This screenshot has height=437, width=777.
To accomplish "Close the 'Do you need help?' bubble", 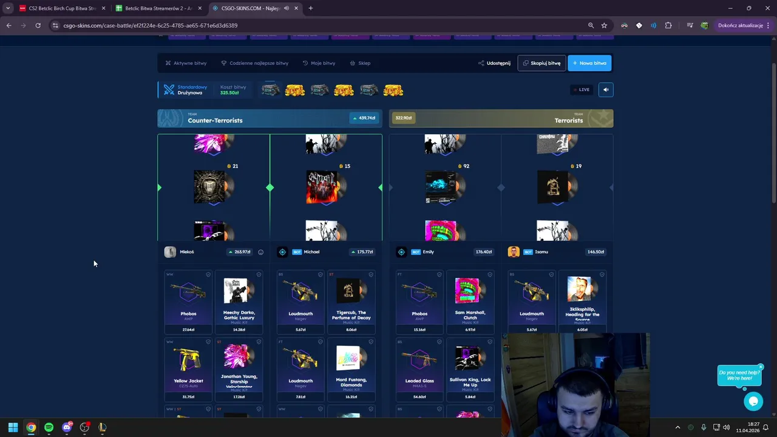I will pos(761,367).
